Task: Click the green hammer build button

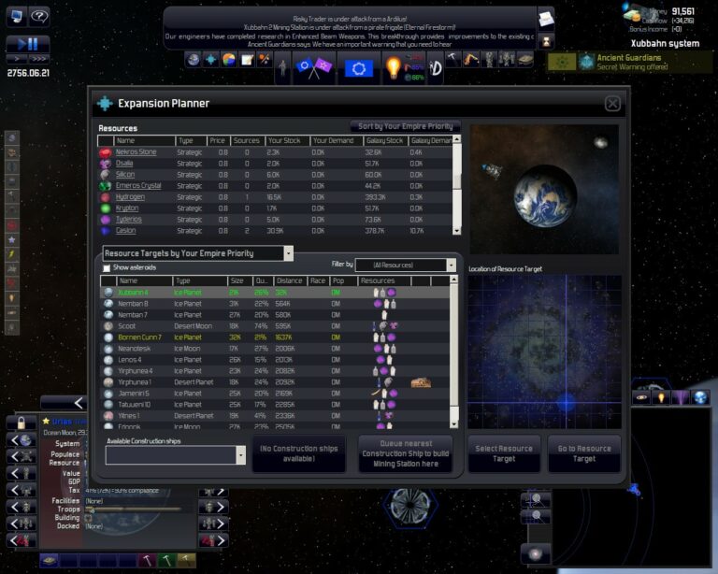Action: pyautogui.click(x=166, y=560)
